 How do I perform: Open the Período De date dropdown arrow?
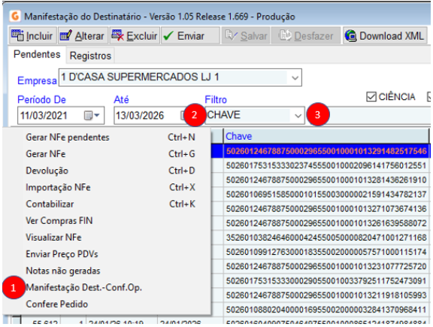click(97, 115)
